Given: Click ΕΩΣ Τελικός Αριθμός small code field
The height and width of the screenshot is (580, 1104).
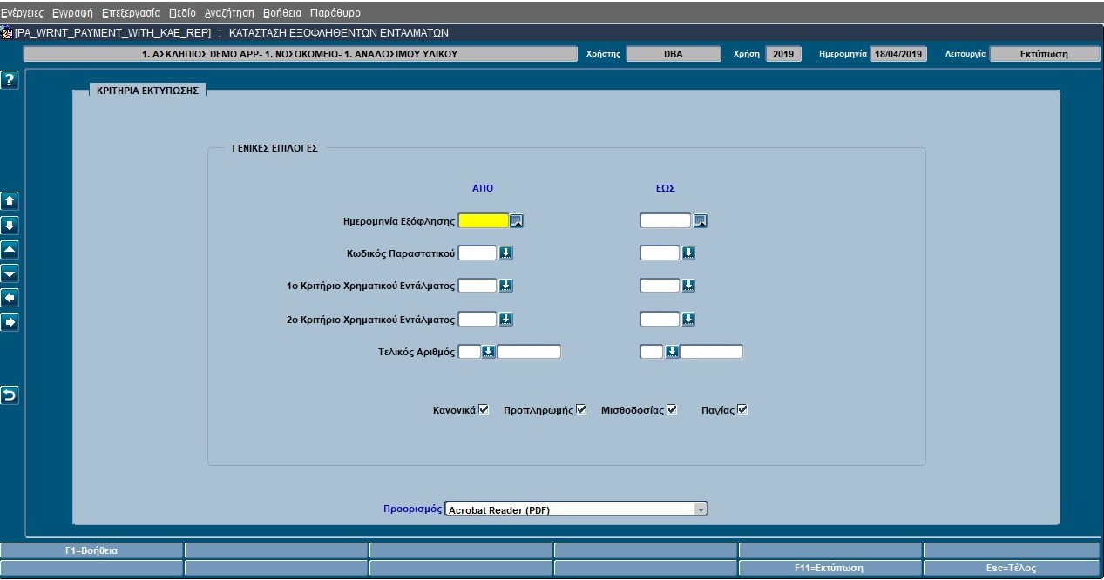Looking at the screenshot, I should coord(652,352).
